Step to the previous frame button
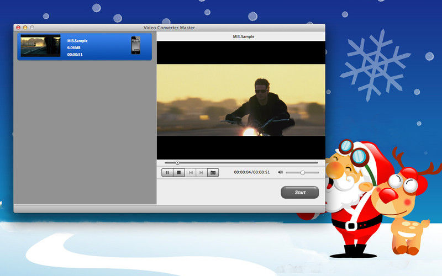442x276 pixels. pyautogui.click(x=191, y=173)
